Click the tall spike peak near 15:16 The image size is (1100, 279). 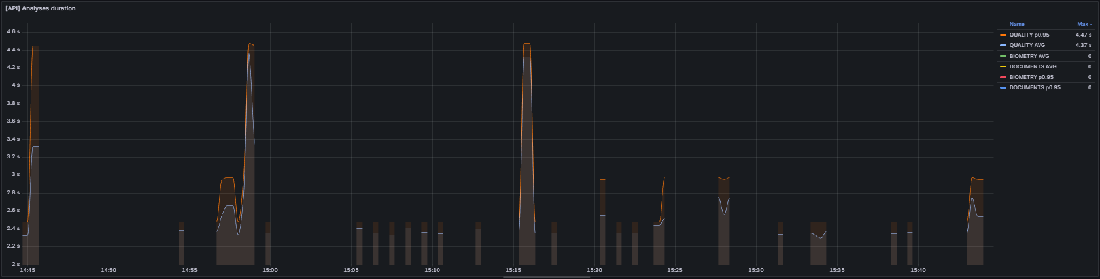coord(527,44)
